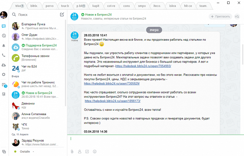Open chat with Олег Дудак
Viewport: 244px width, 156px height.
[x=37, y=37]
